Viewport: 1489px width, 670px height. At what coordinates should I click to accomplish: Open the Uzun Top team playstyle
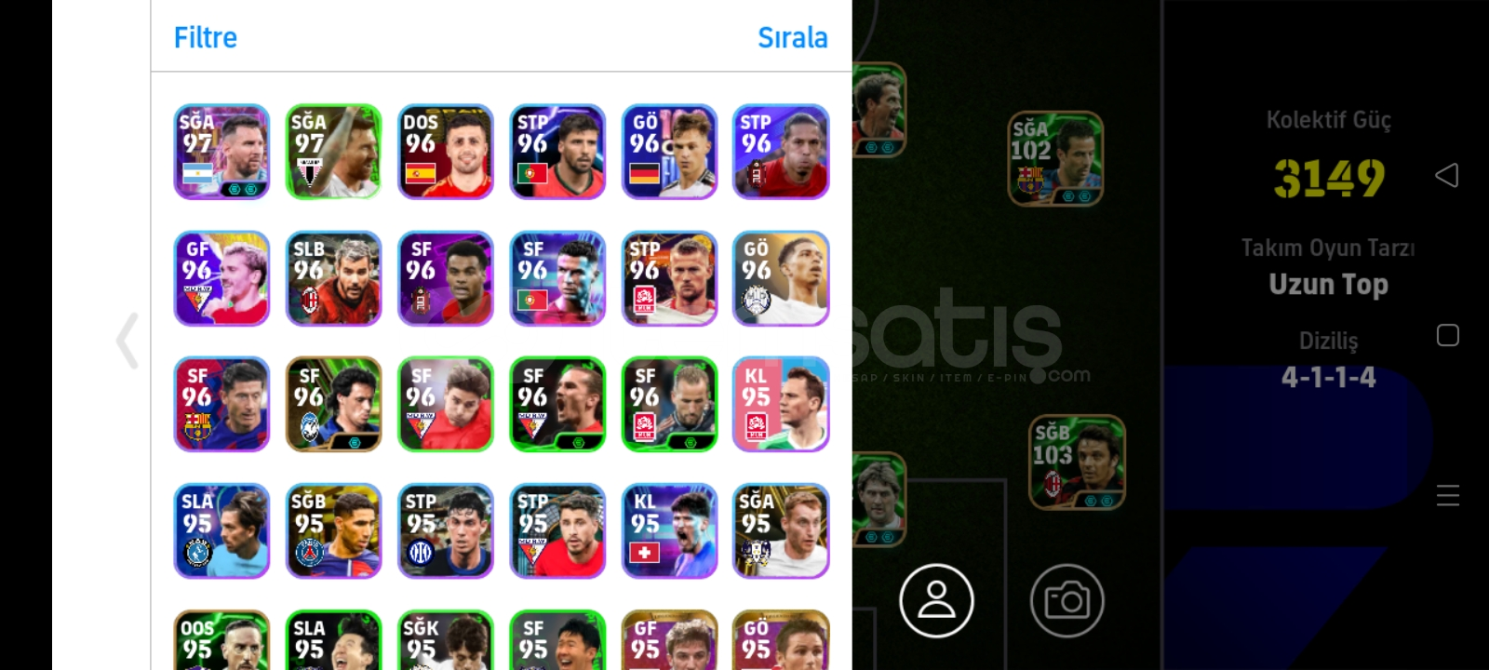(1328, 284)
